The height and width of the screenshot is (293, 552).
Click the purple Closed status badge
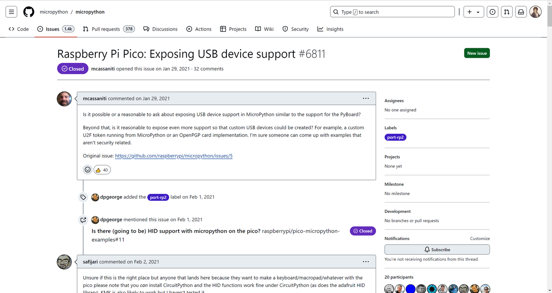(73, 69)
